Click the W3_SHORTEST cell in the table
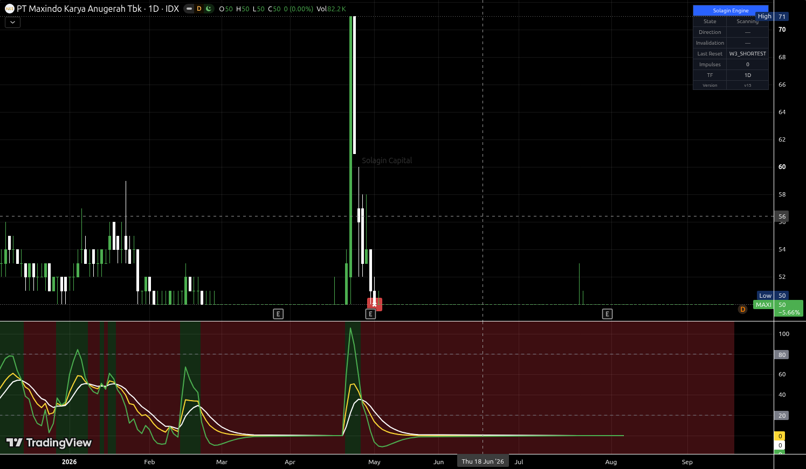This screenshot has width=806, height=469. (x=747, y=54)
